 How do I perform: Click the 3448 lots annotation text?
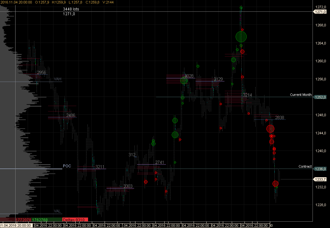point(71,9)
